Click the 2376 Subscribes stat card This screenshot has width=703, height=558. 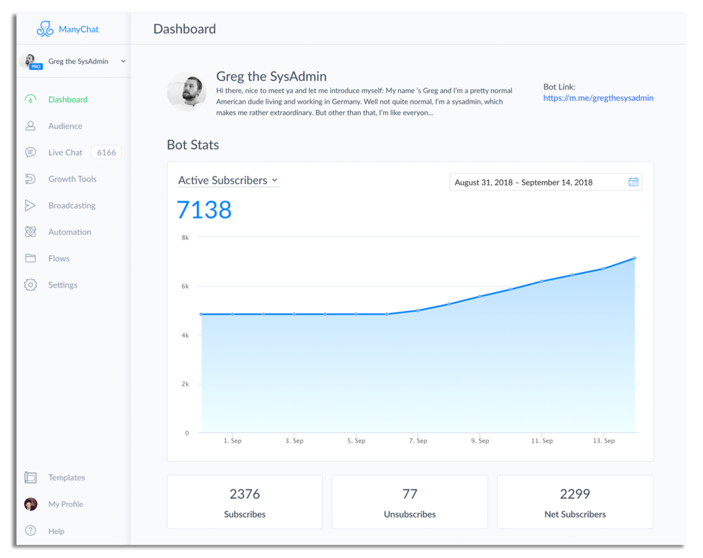point(245,502)
